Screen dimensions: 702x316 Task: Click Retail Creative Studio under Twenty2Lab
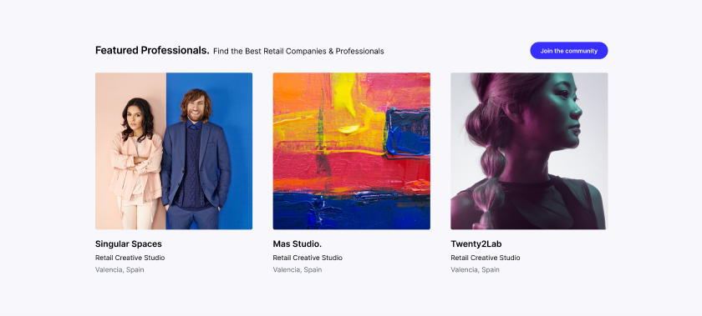tap(486, 258)
